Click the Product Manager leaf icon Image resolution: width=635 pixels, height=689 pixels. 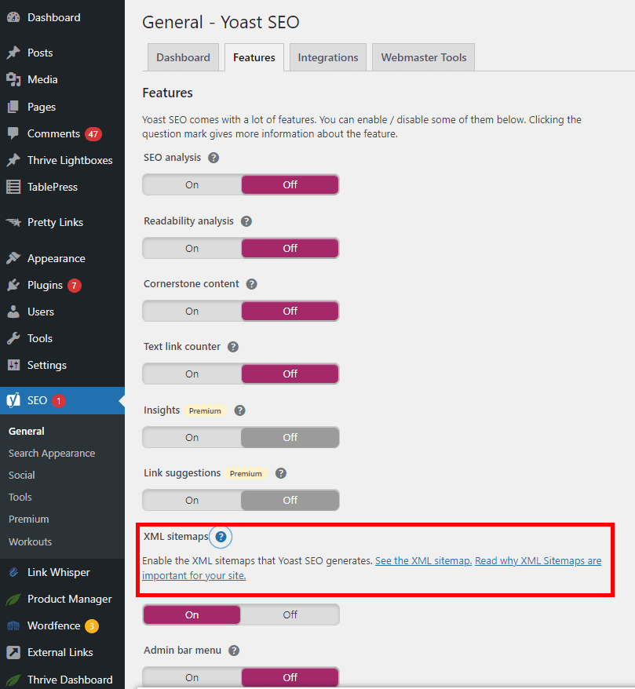13,599
